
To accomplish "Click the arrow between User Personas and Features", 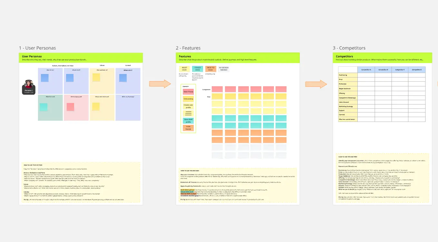I will click(160, 84).
